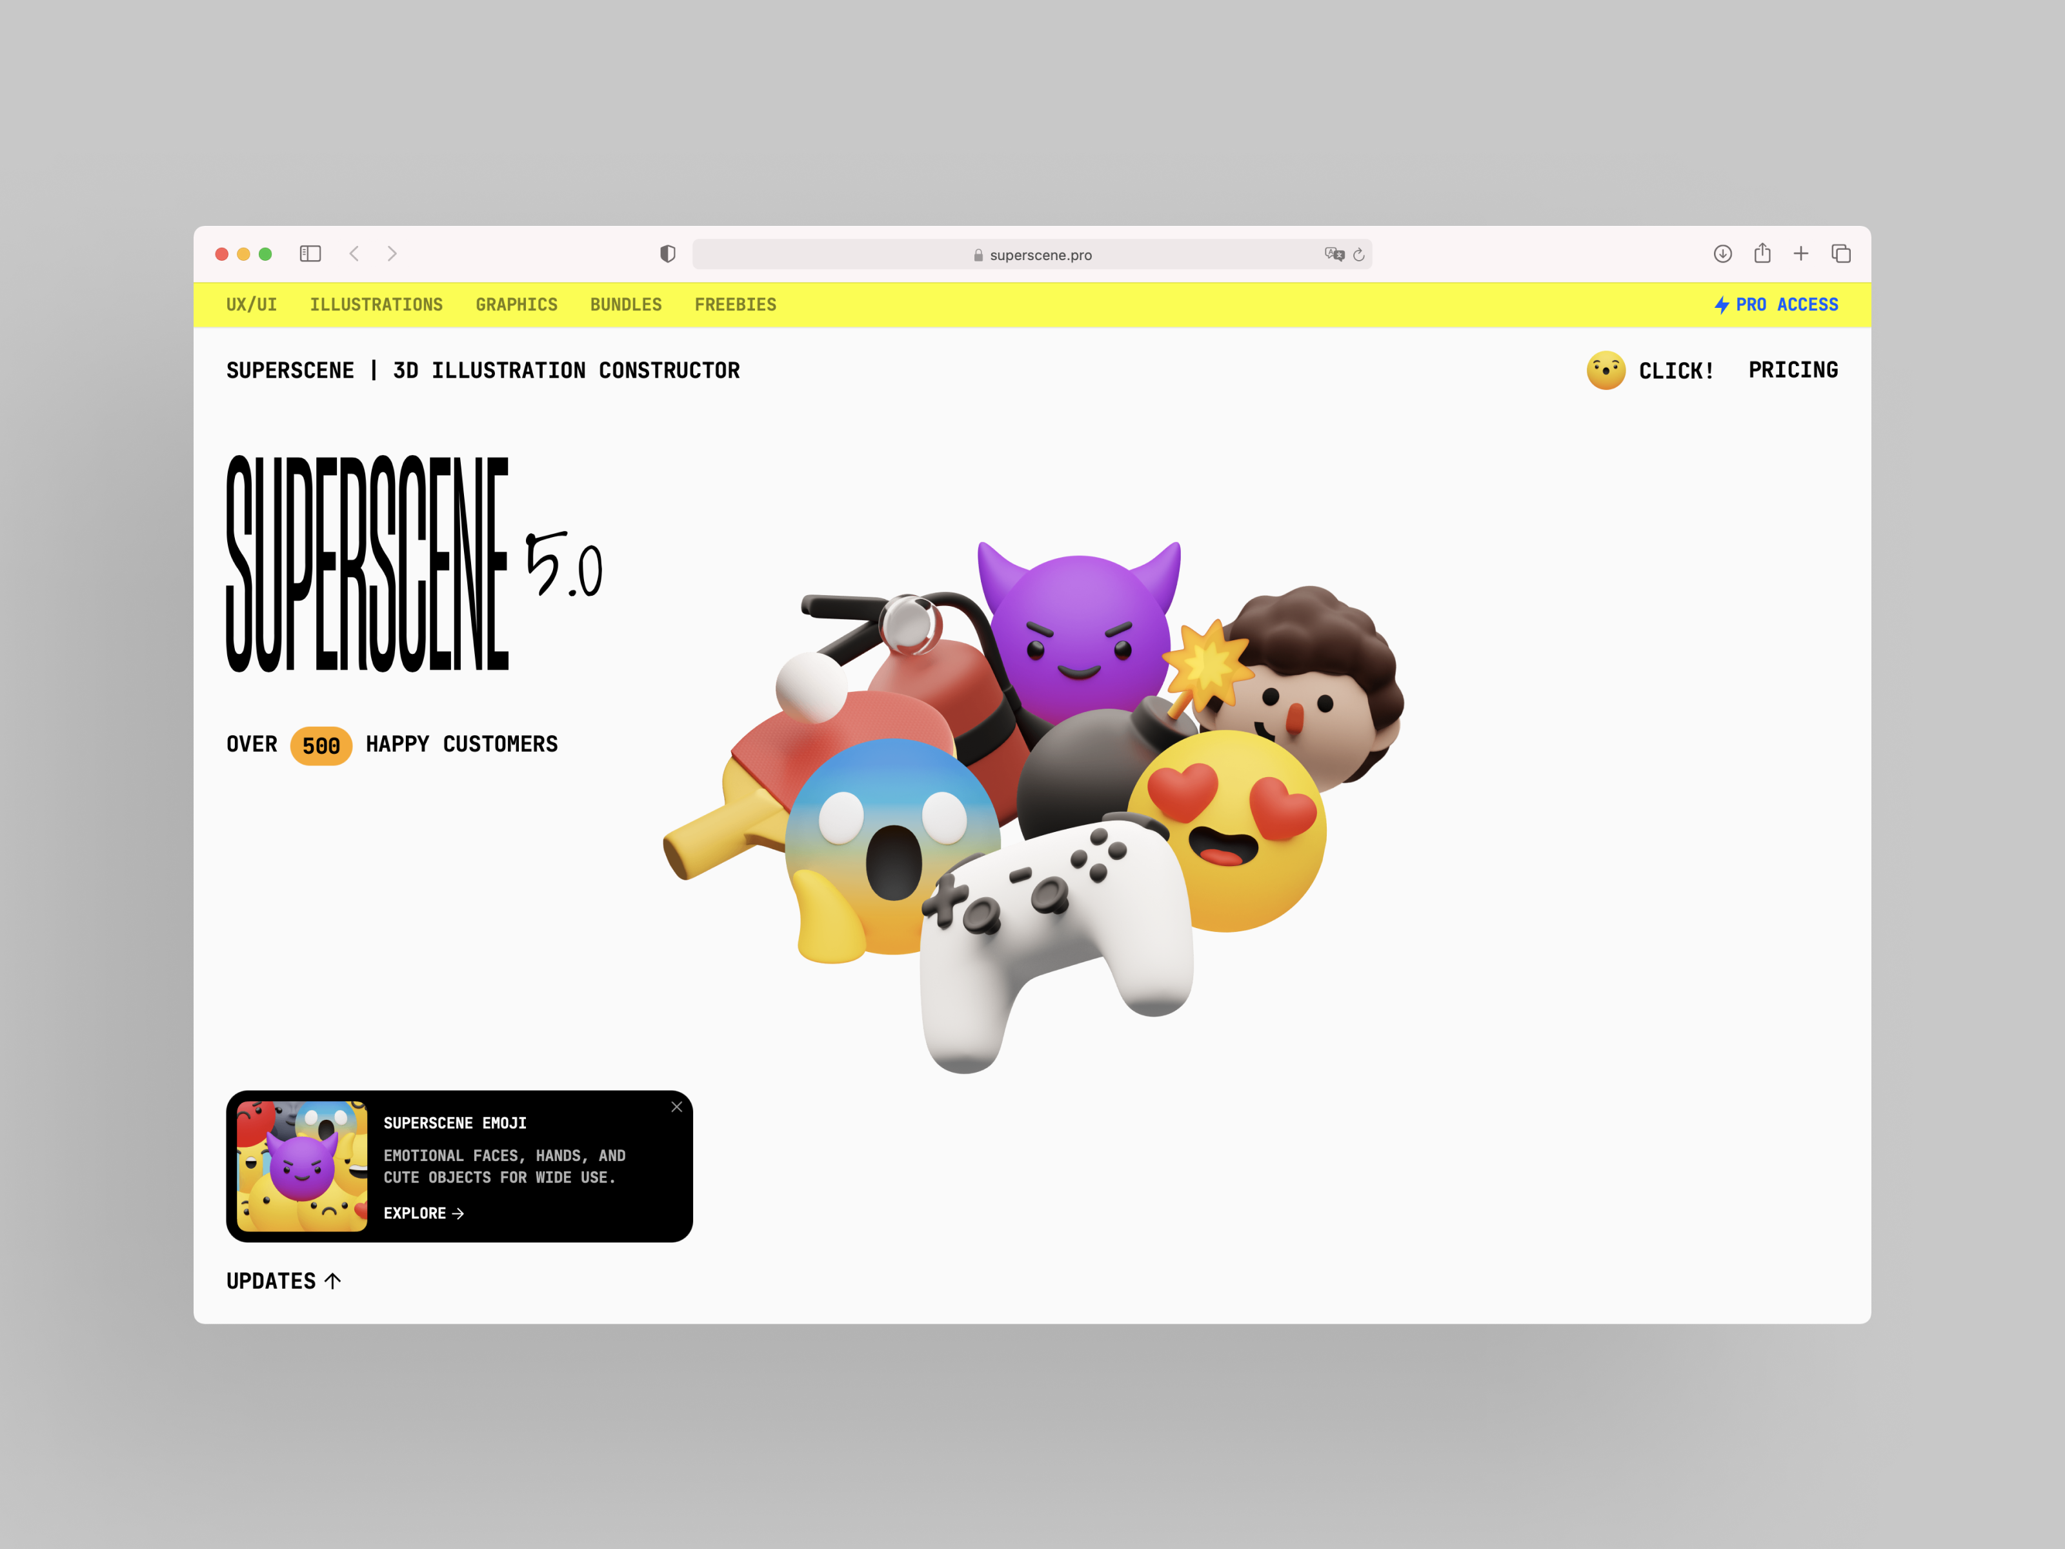Close the Superscene Emoji popup card
The image size is (2065, 1549).
pos(677,1106)
